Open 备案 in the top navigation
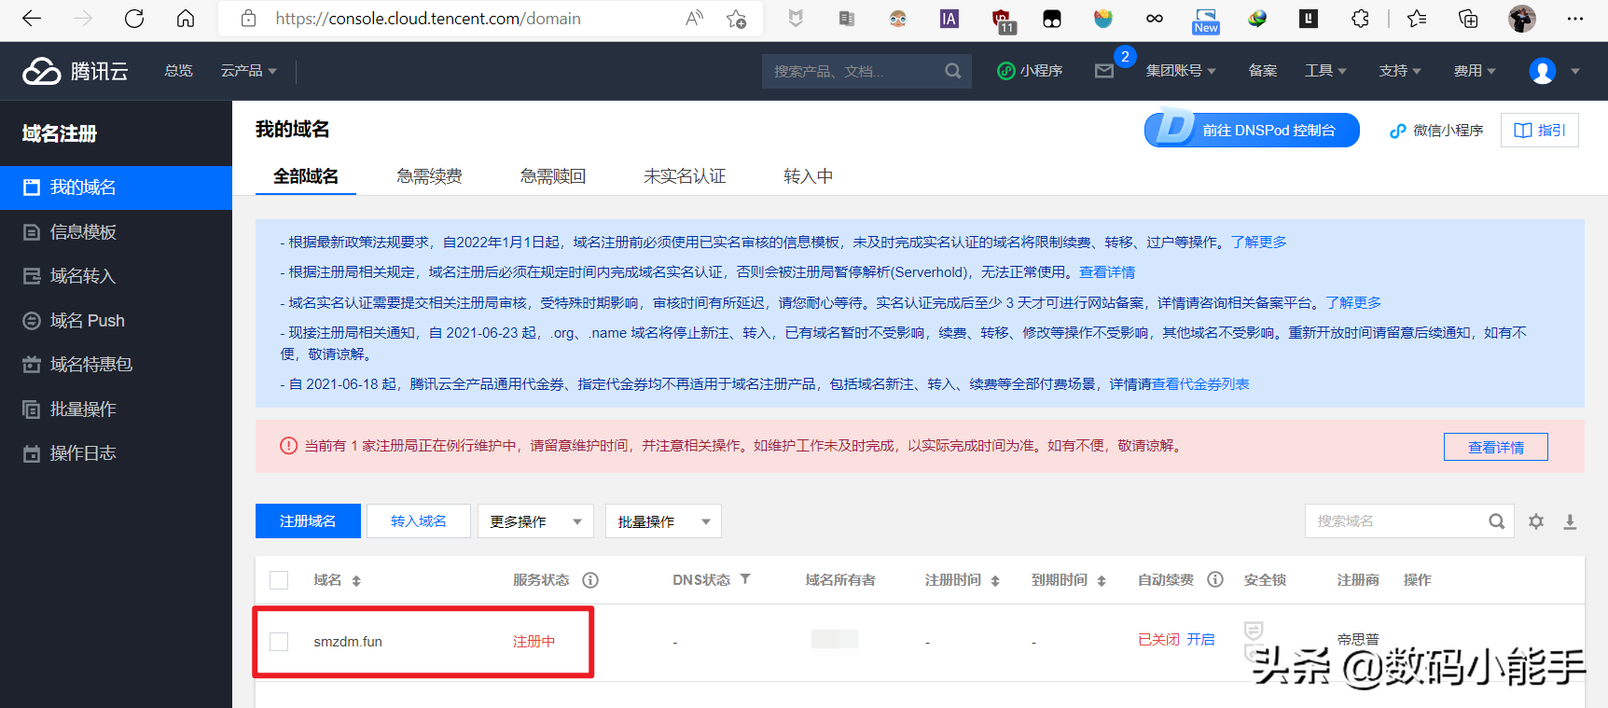Viewport: 1608px width, 708px height. [1263, 71]
